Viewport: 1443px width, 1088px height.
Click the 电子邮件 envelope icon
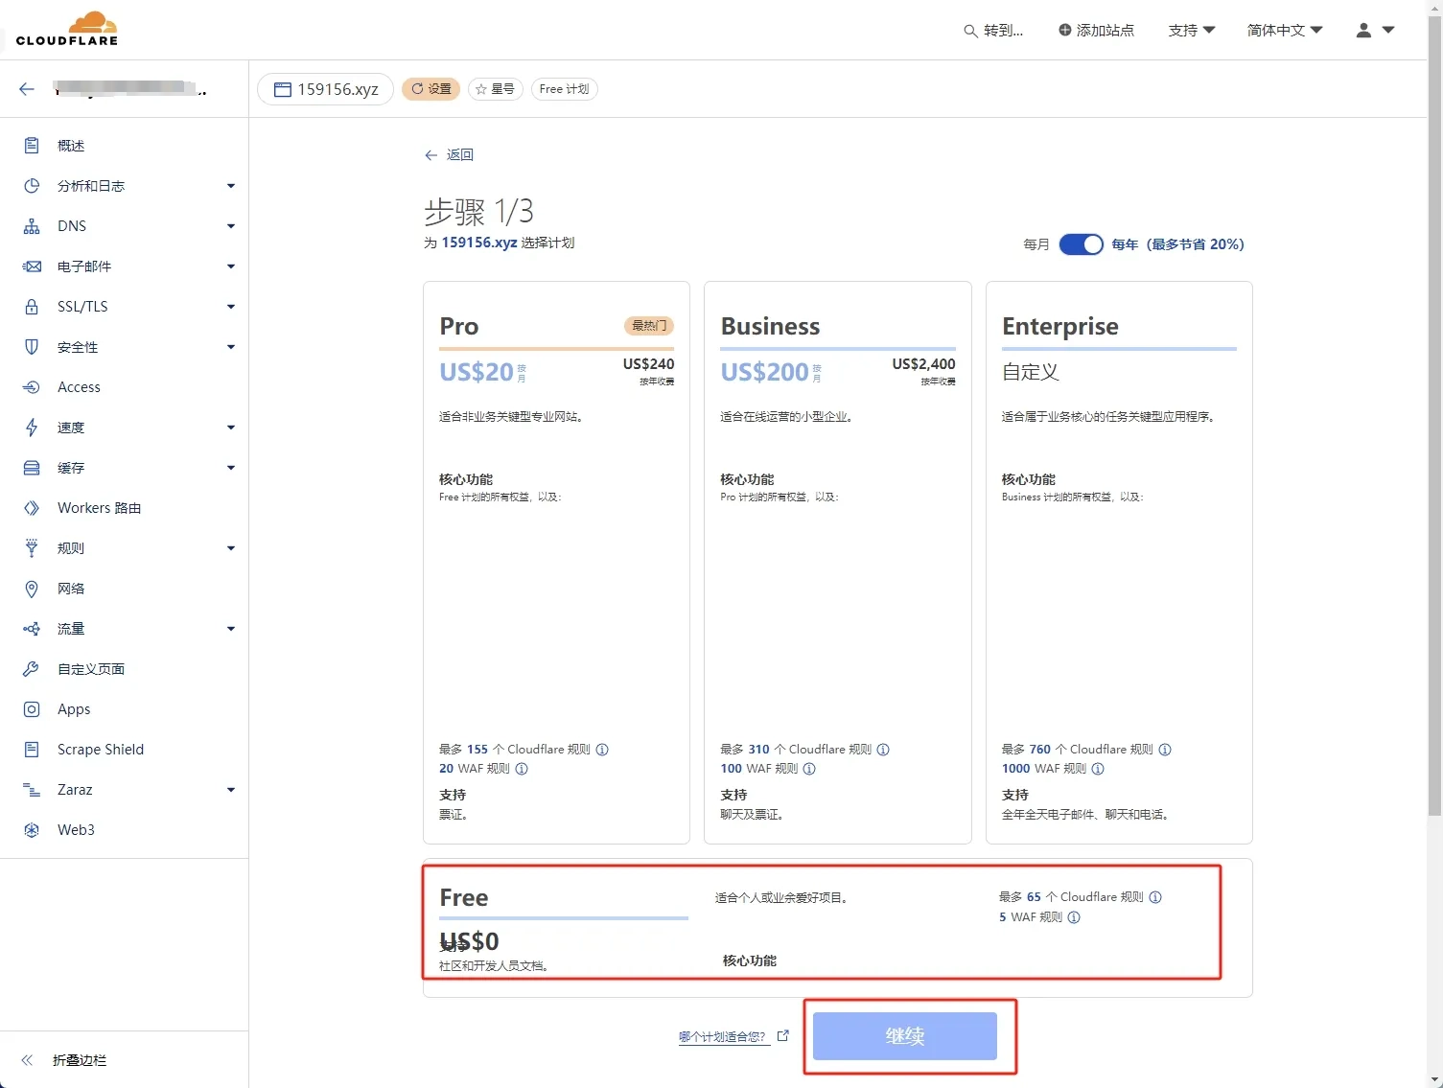(x=32, y=266)
